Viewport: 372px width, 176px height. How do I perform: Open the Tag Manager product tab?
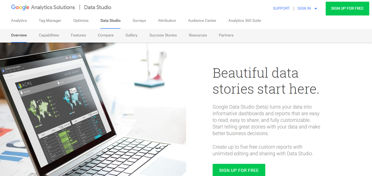click(50, 20)
